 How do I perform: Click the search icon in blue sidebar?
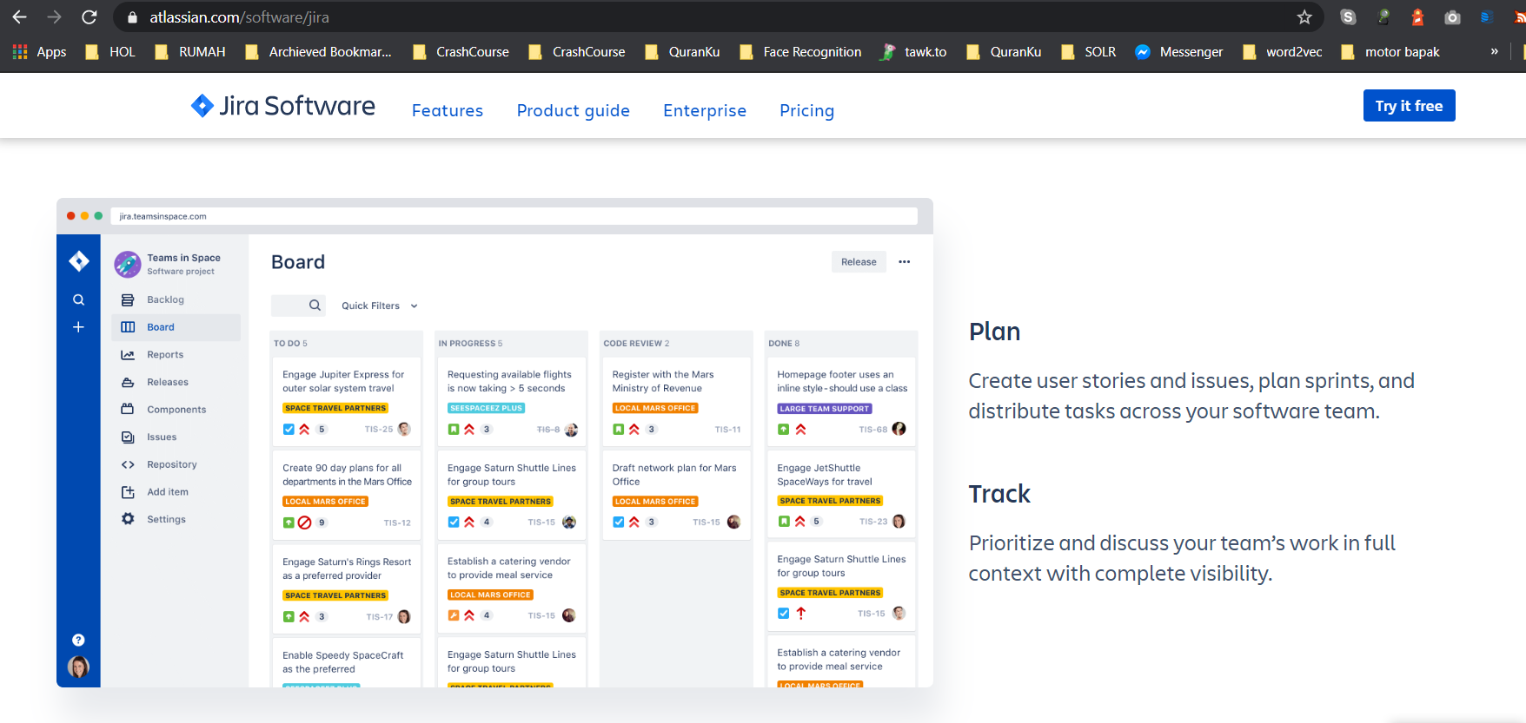(x=79, y=300)
